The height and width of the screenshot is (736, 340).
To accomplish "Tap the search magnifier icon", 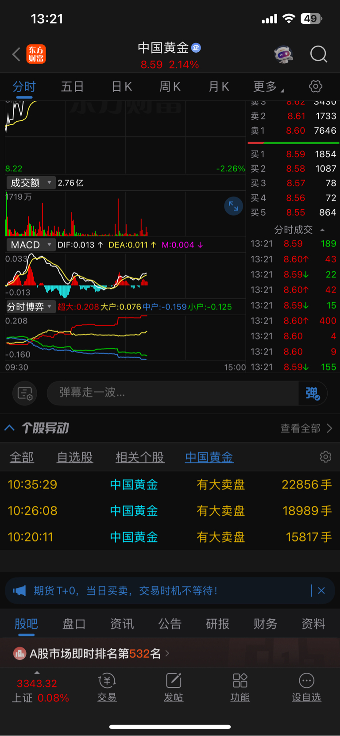I will click(x=319, y=54).
